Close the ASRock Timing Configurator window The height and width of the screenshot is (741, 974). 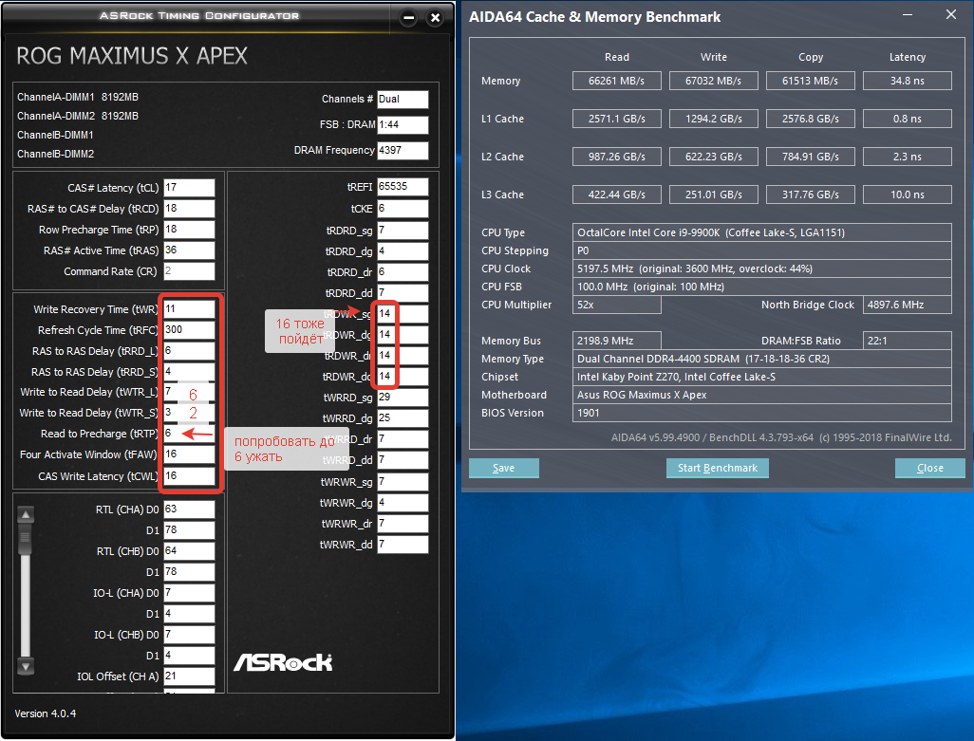click(x=436, y=17)
